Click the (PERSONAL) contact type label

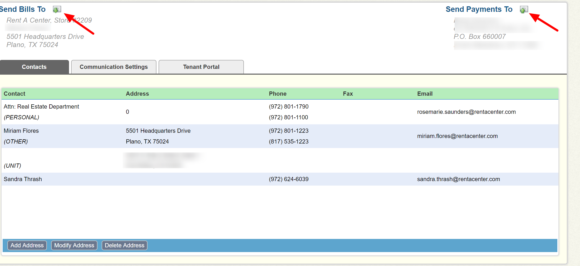(21, 117)
